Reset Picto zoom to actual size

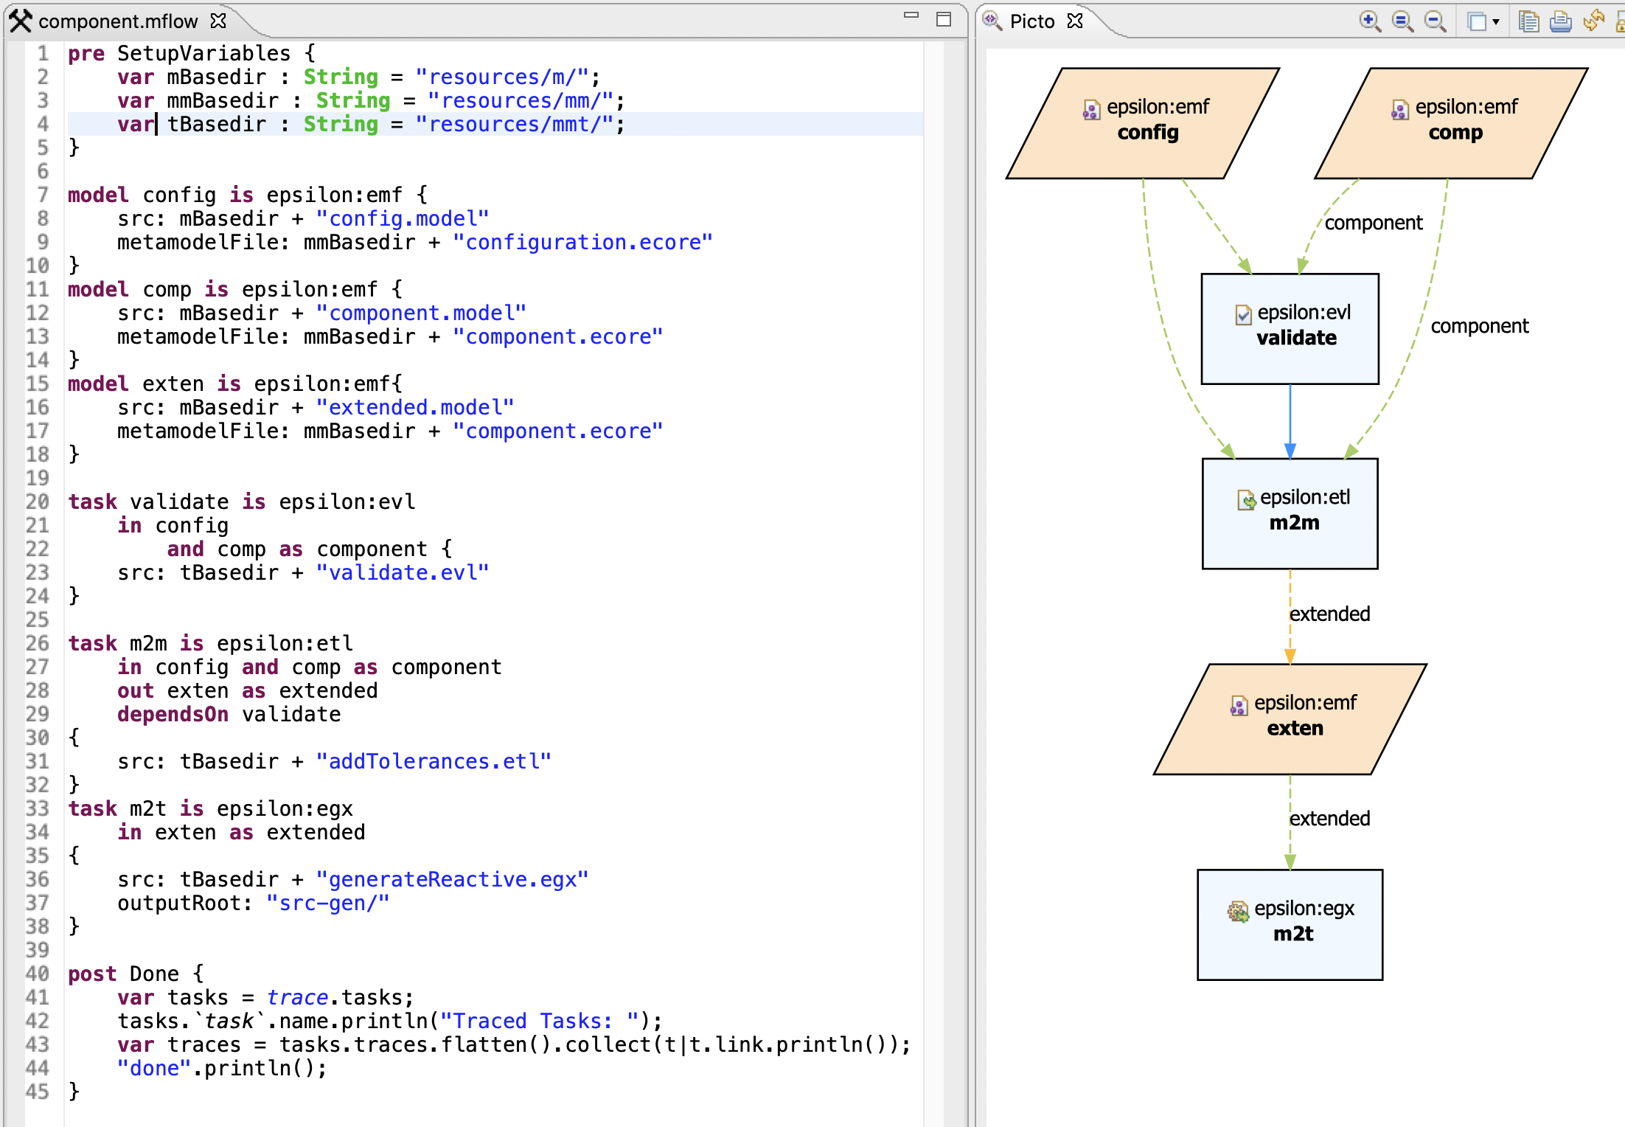[x=1402, y=21]
